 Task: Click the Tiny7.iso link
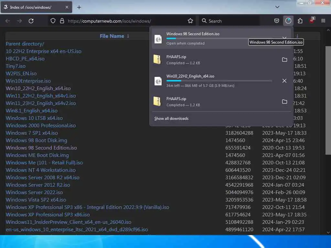16,66
